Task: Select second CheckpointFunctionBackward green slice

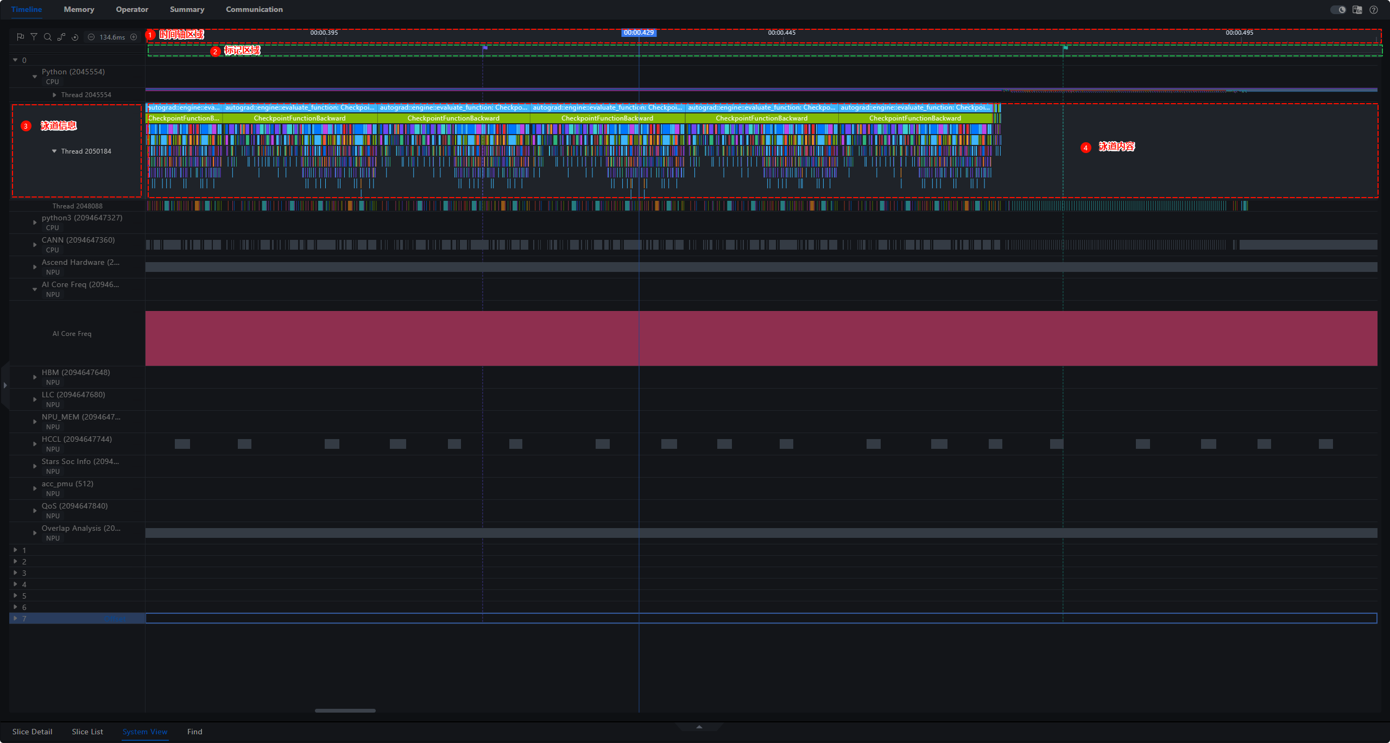Action: click(300, 118)
